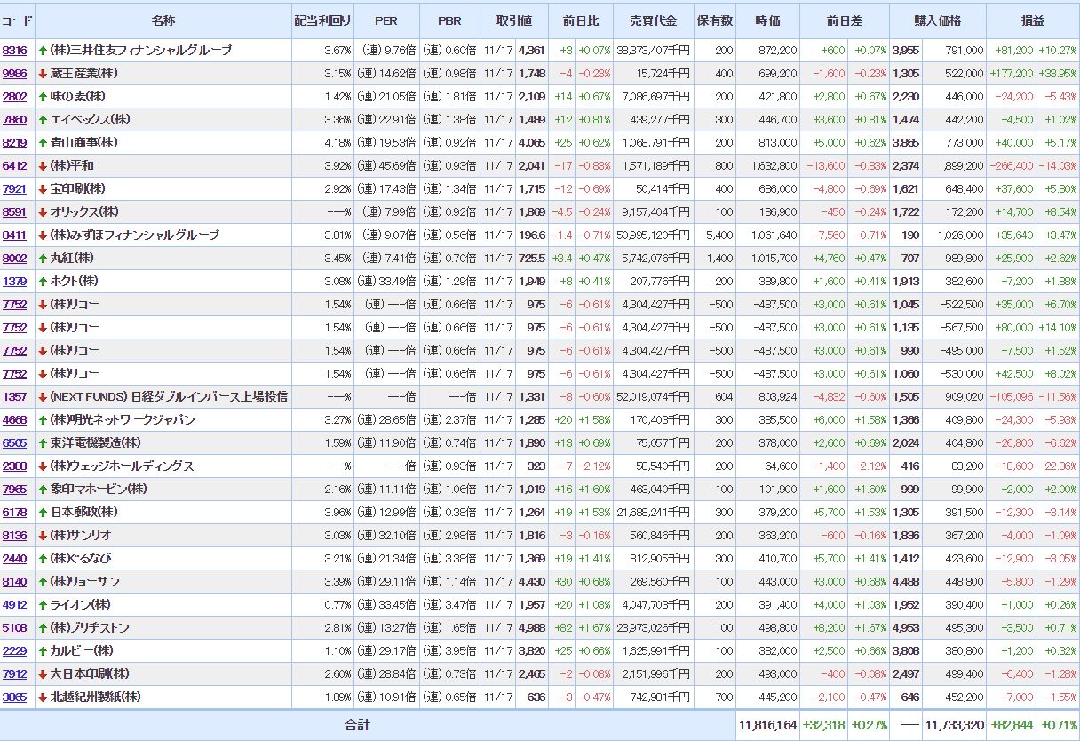
Task: Select the PER column header
Action: tap(386, 20)
